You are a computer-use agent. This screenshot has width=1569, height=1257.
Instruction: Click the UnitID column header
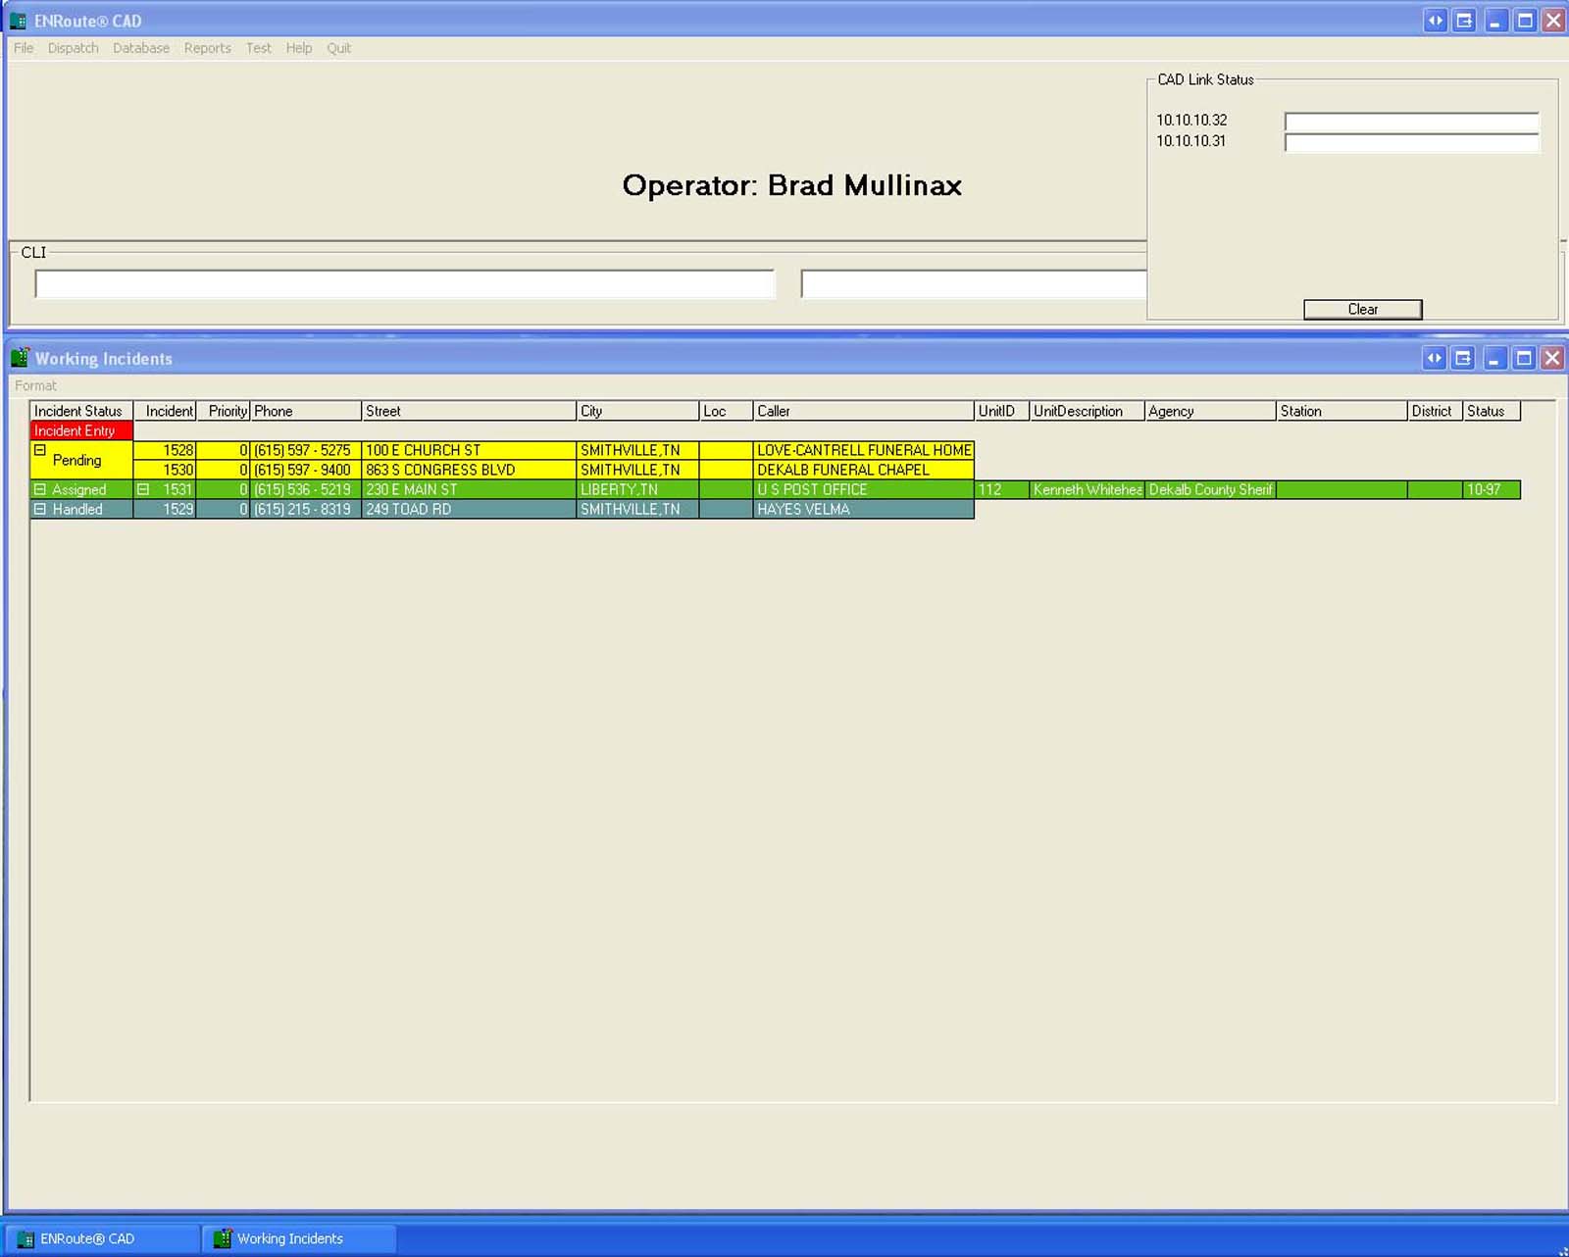pyautogui.click(x=1001, y=412)
